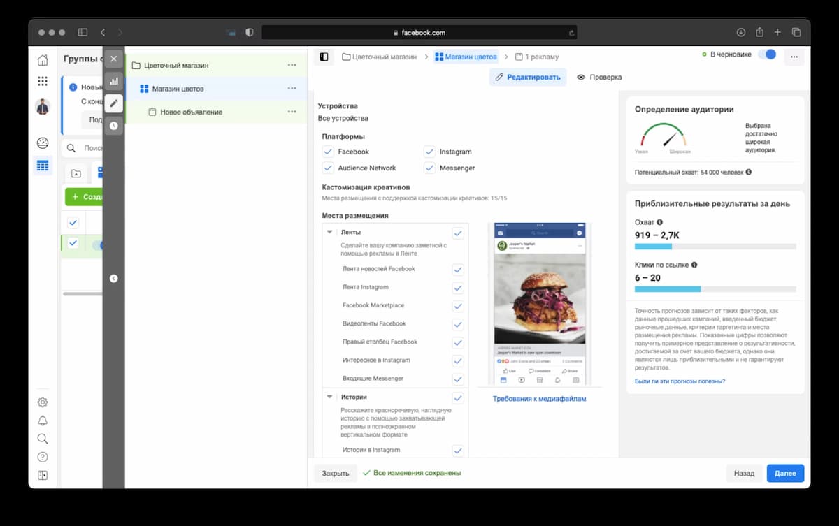Click the audience size gauge meter
The image size is (839, 526).
(662, 136)
